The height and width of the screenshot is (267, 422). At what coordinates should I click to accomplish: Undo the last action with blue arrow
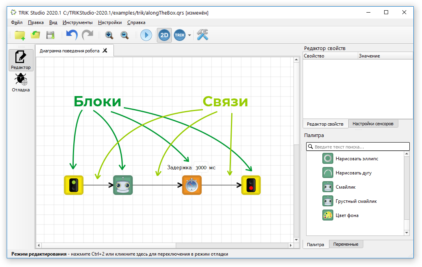[72, 35]
